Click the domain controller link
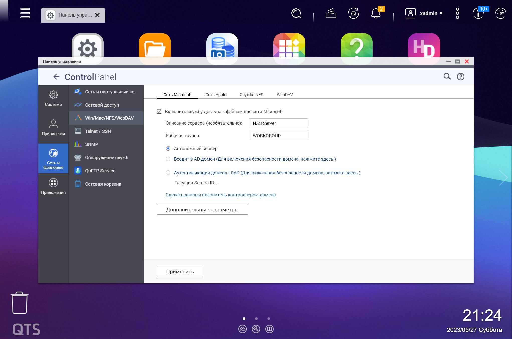This screenshot has width=512, height=339. click(221, 195)
